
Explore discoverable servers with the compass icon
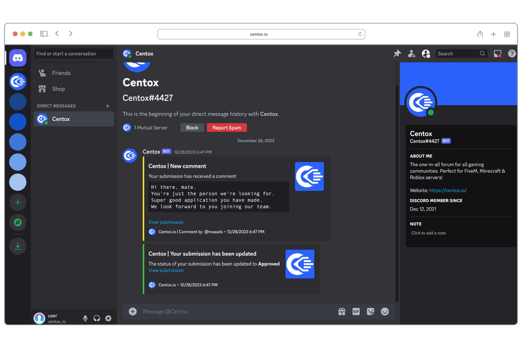tap(18, 222)
